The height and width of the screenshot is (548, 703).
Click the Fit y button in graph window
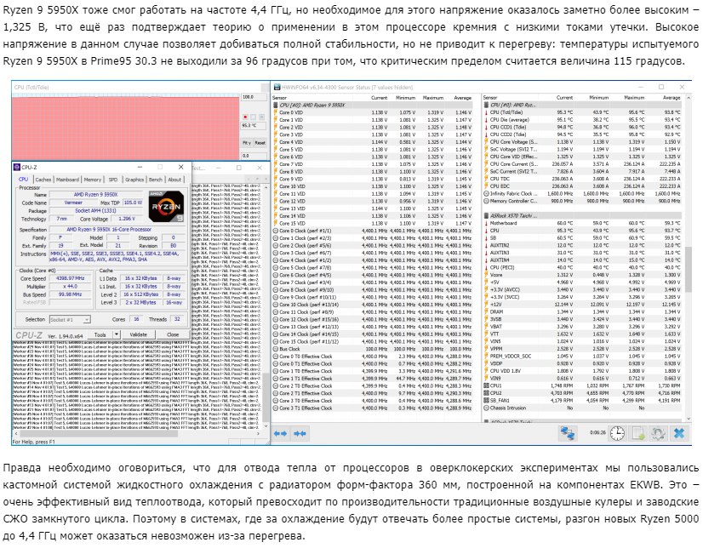(247, 143)
